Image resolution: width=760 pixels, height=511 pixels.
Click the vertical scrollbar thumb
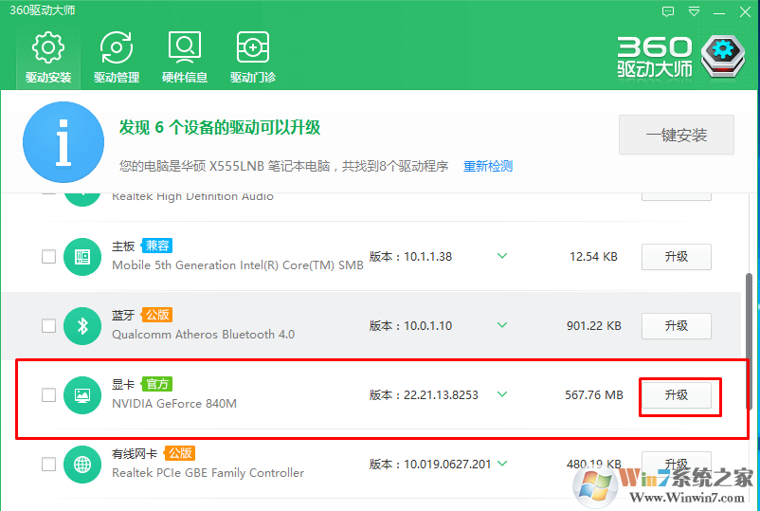tap(749, 341)
